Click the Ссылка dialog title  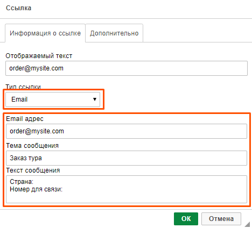point(18,8)
